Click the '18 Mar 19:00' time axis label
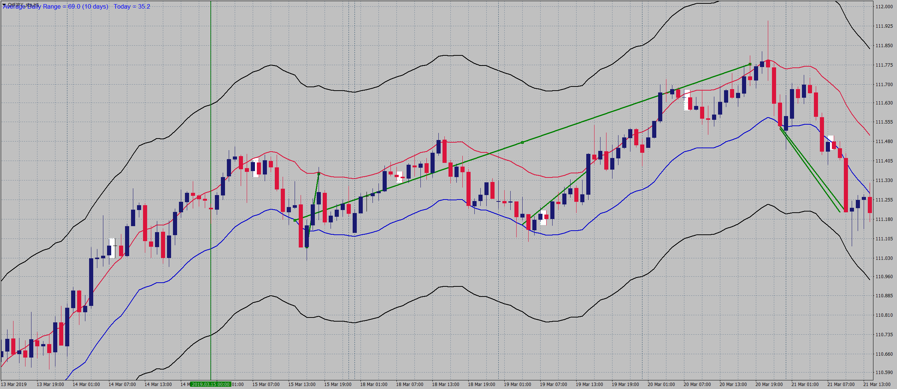This screenshot has height=389, width=897. click(481, 385)
